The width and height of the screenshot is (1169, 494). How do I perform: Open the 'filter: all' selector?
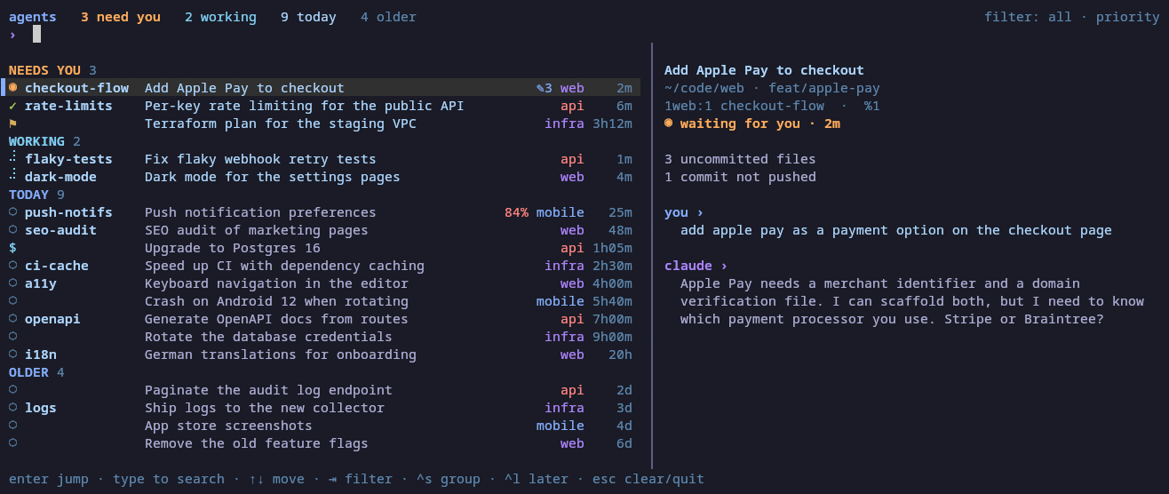tap(1028, 17)
